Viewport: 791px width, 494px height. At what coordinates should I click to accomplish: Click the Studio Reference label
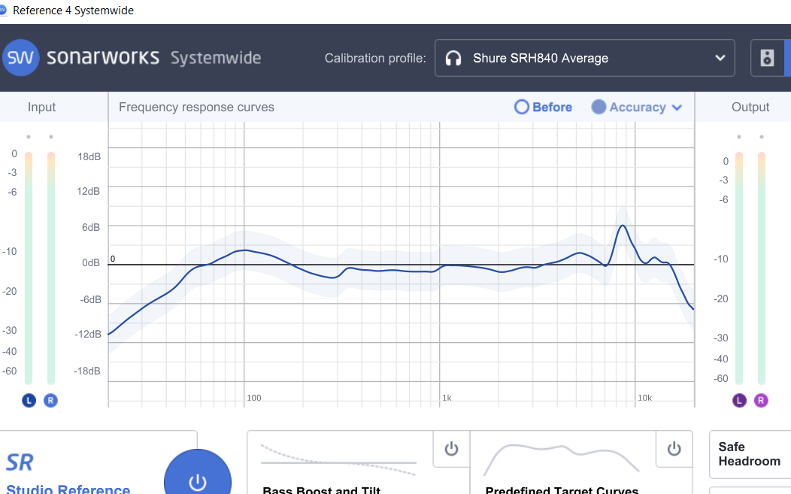[x=68, y=489]
